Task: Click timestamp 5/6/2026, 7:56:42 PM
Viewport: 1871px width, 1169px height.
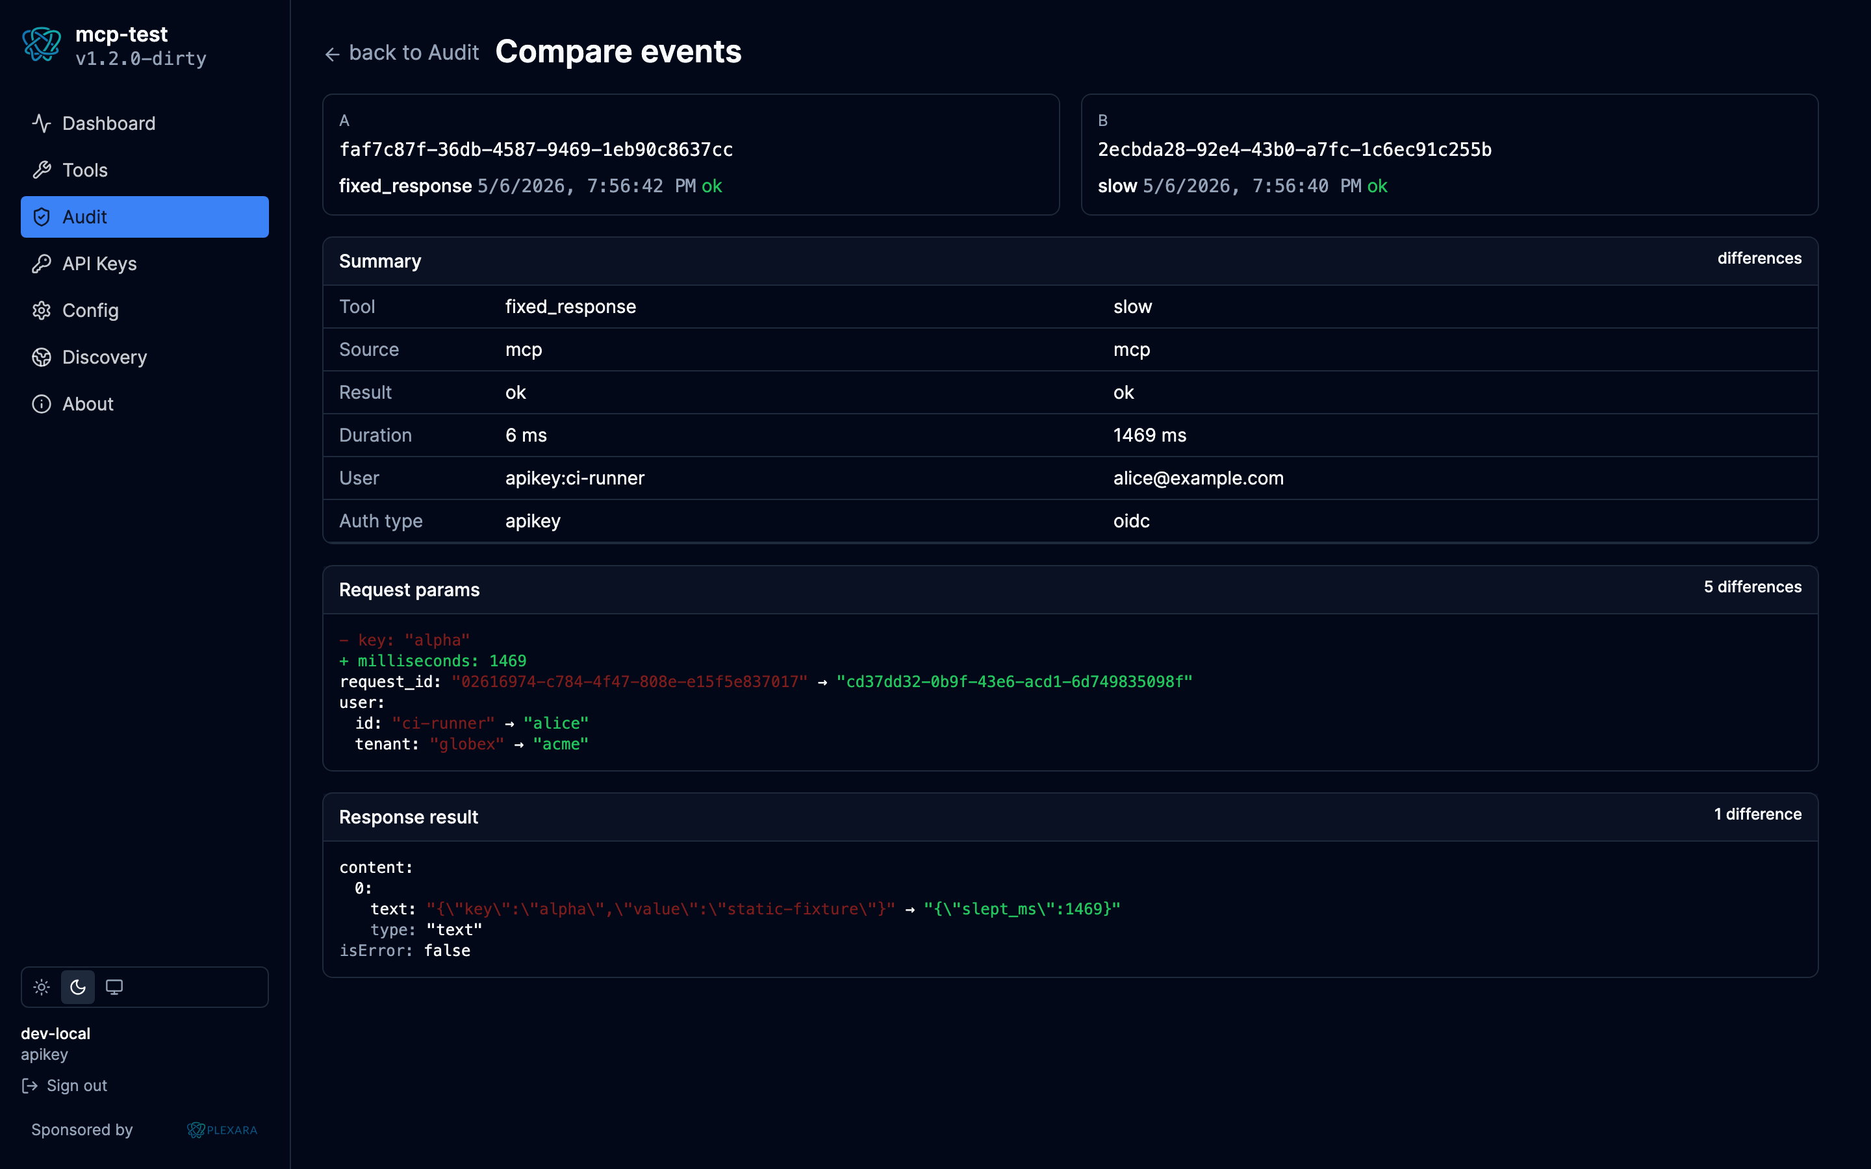Action: click(x=587, y=186)
